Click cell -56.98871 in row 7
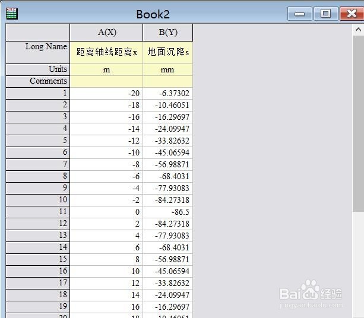Screen dimensions: 364x318 (x=168, y=164)
